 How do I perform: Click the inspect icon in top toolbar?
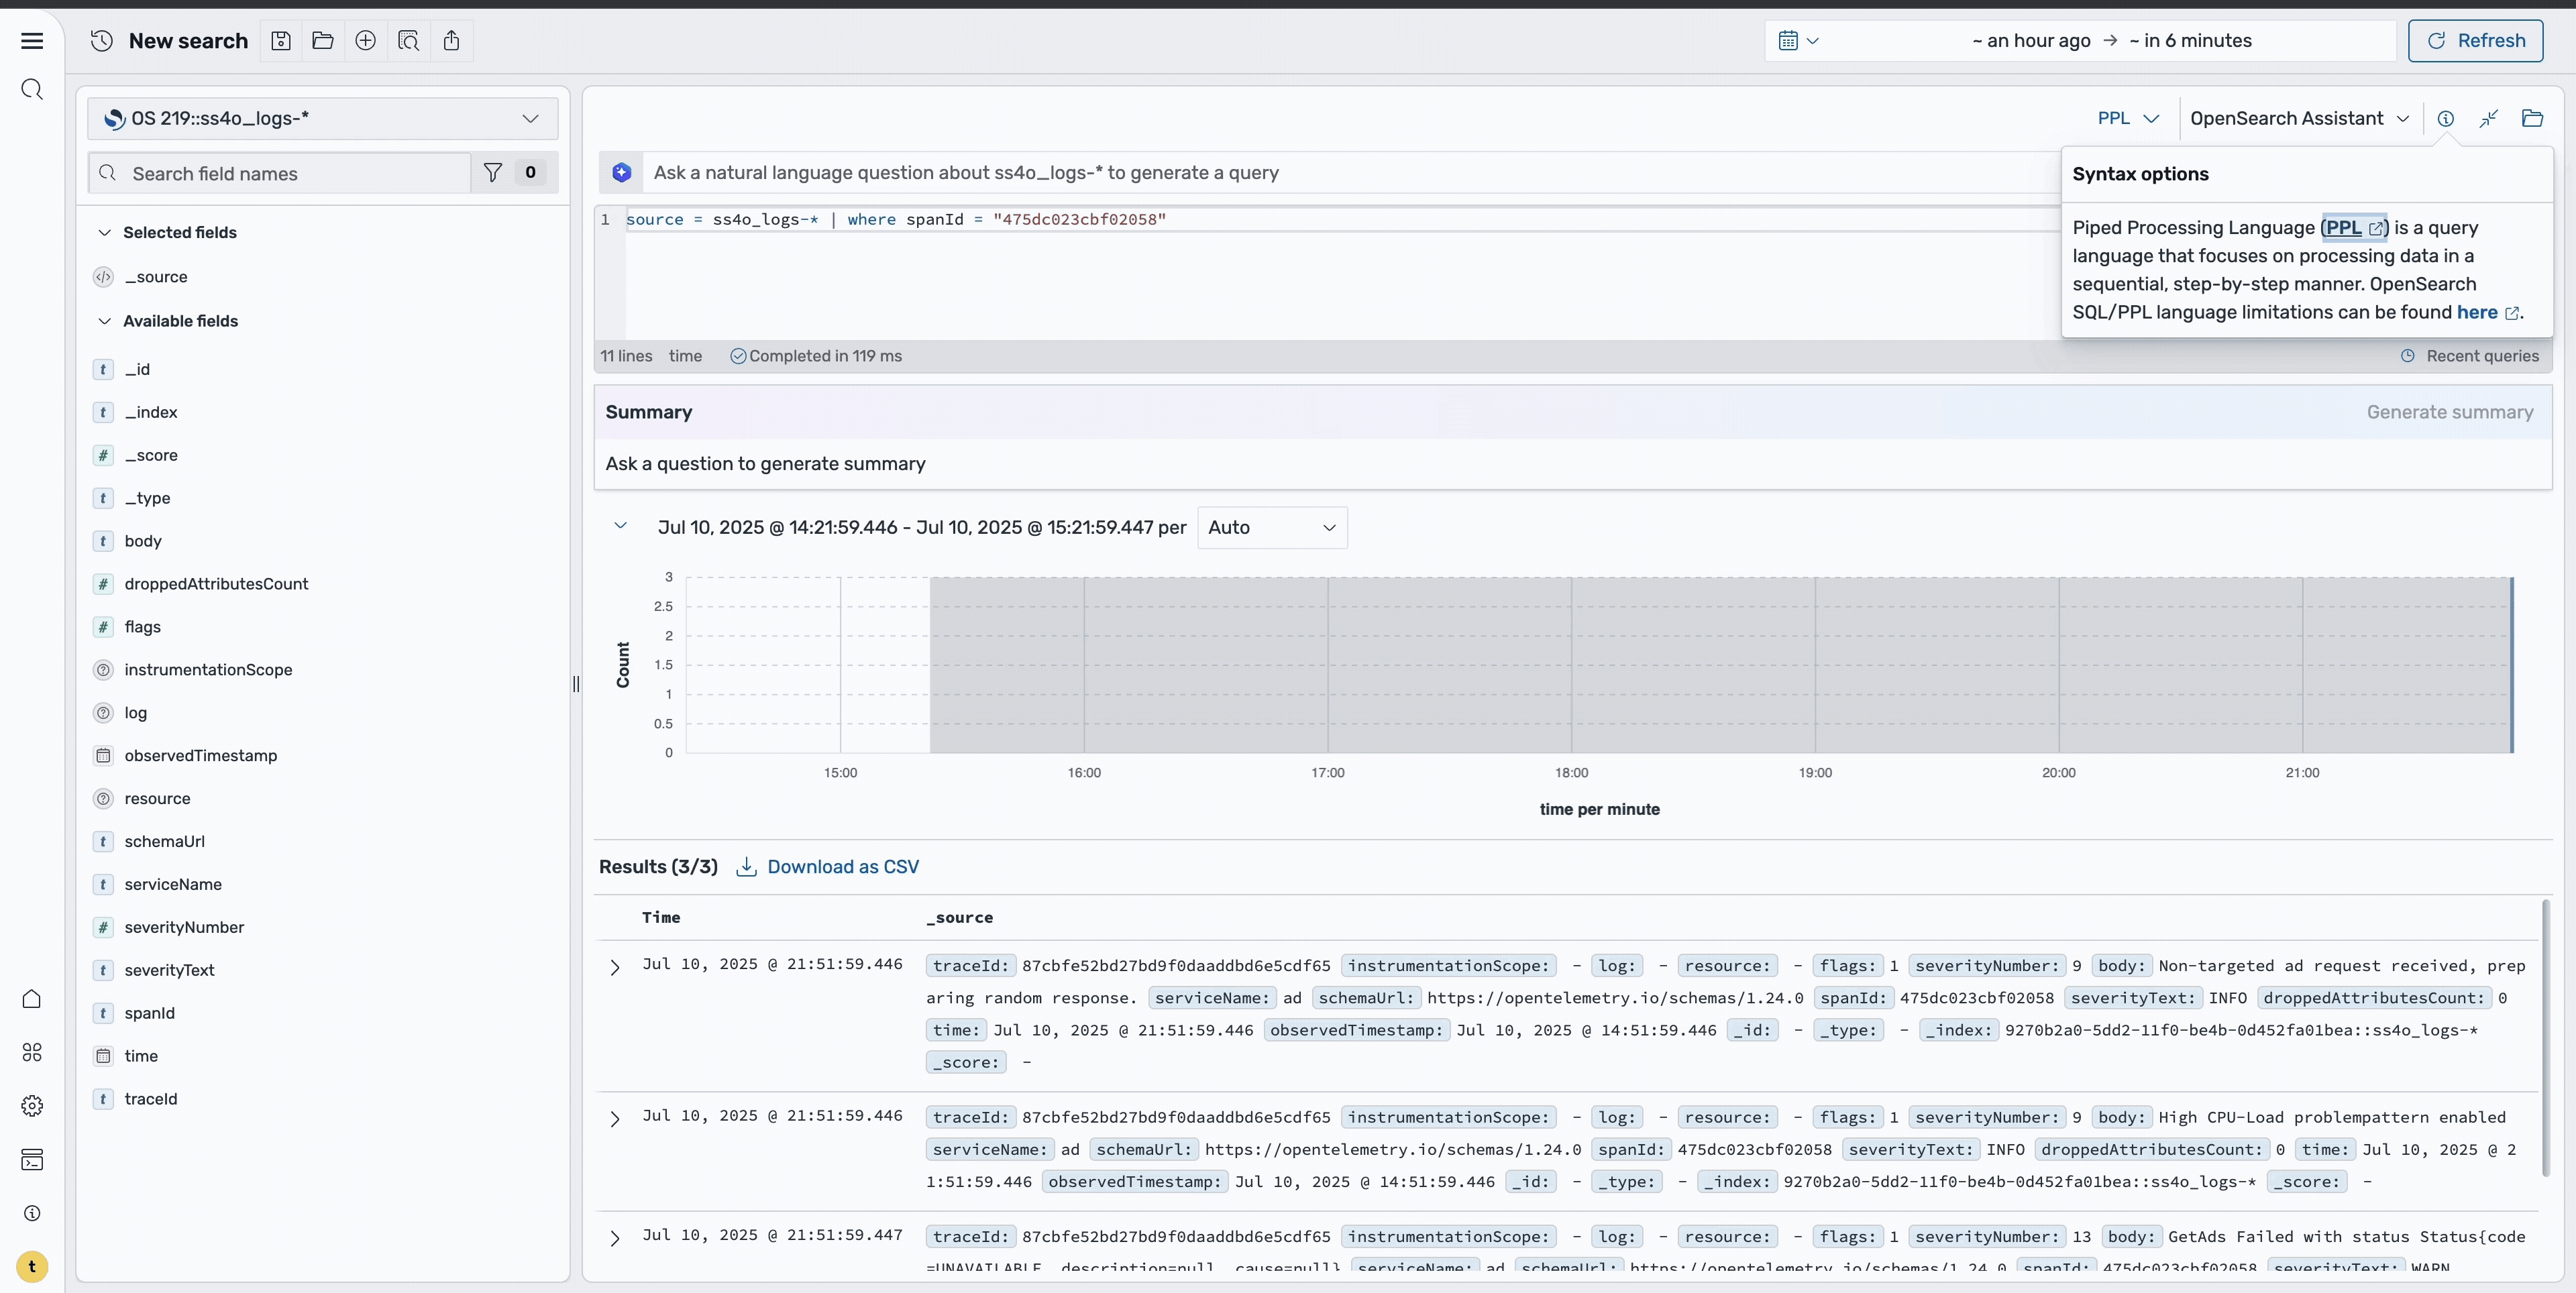(x=409, y=41)
